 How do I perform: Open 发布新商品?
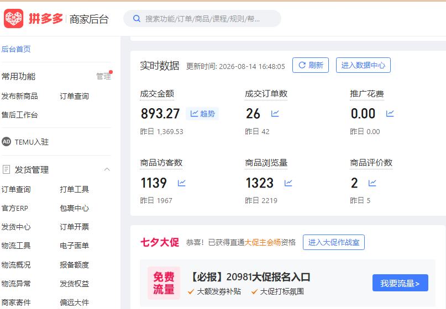[x=20, y=96]
